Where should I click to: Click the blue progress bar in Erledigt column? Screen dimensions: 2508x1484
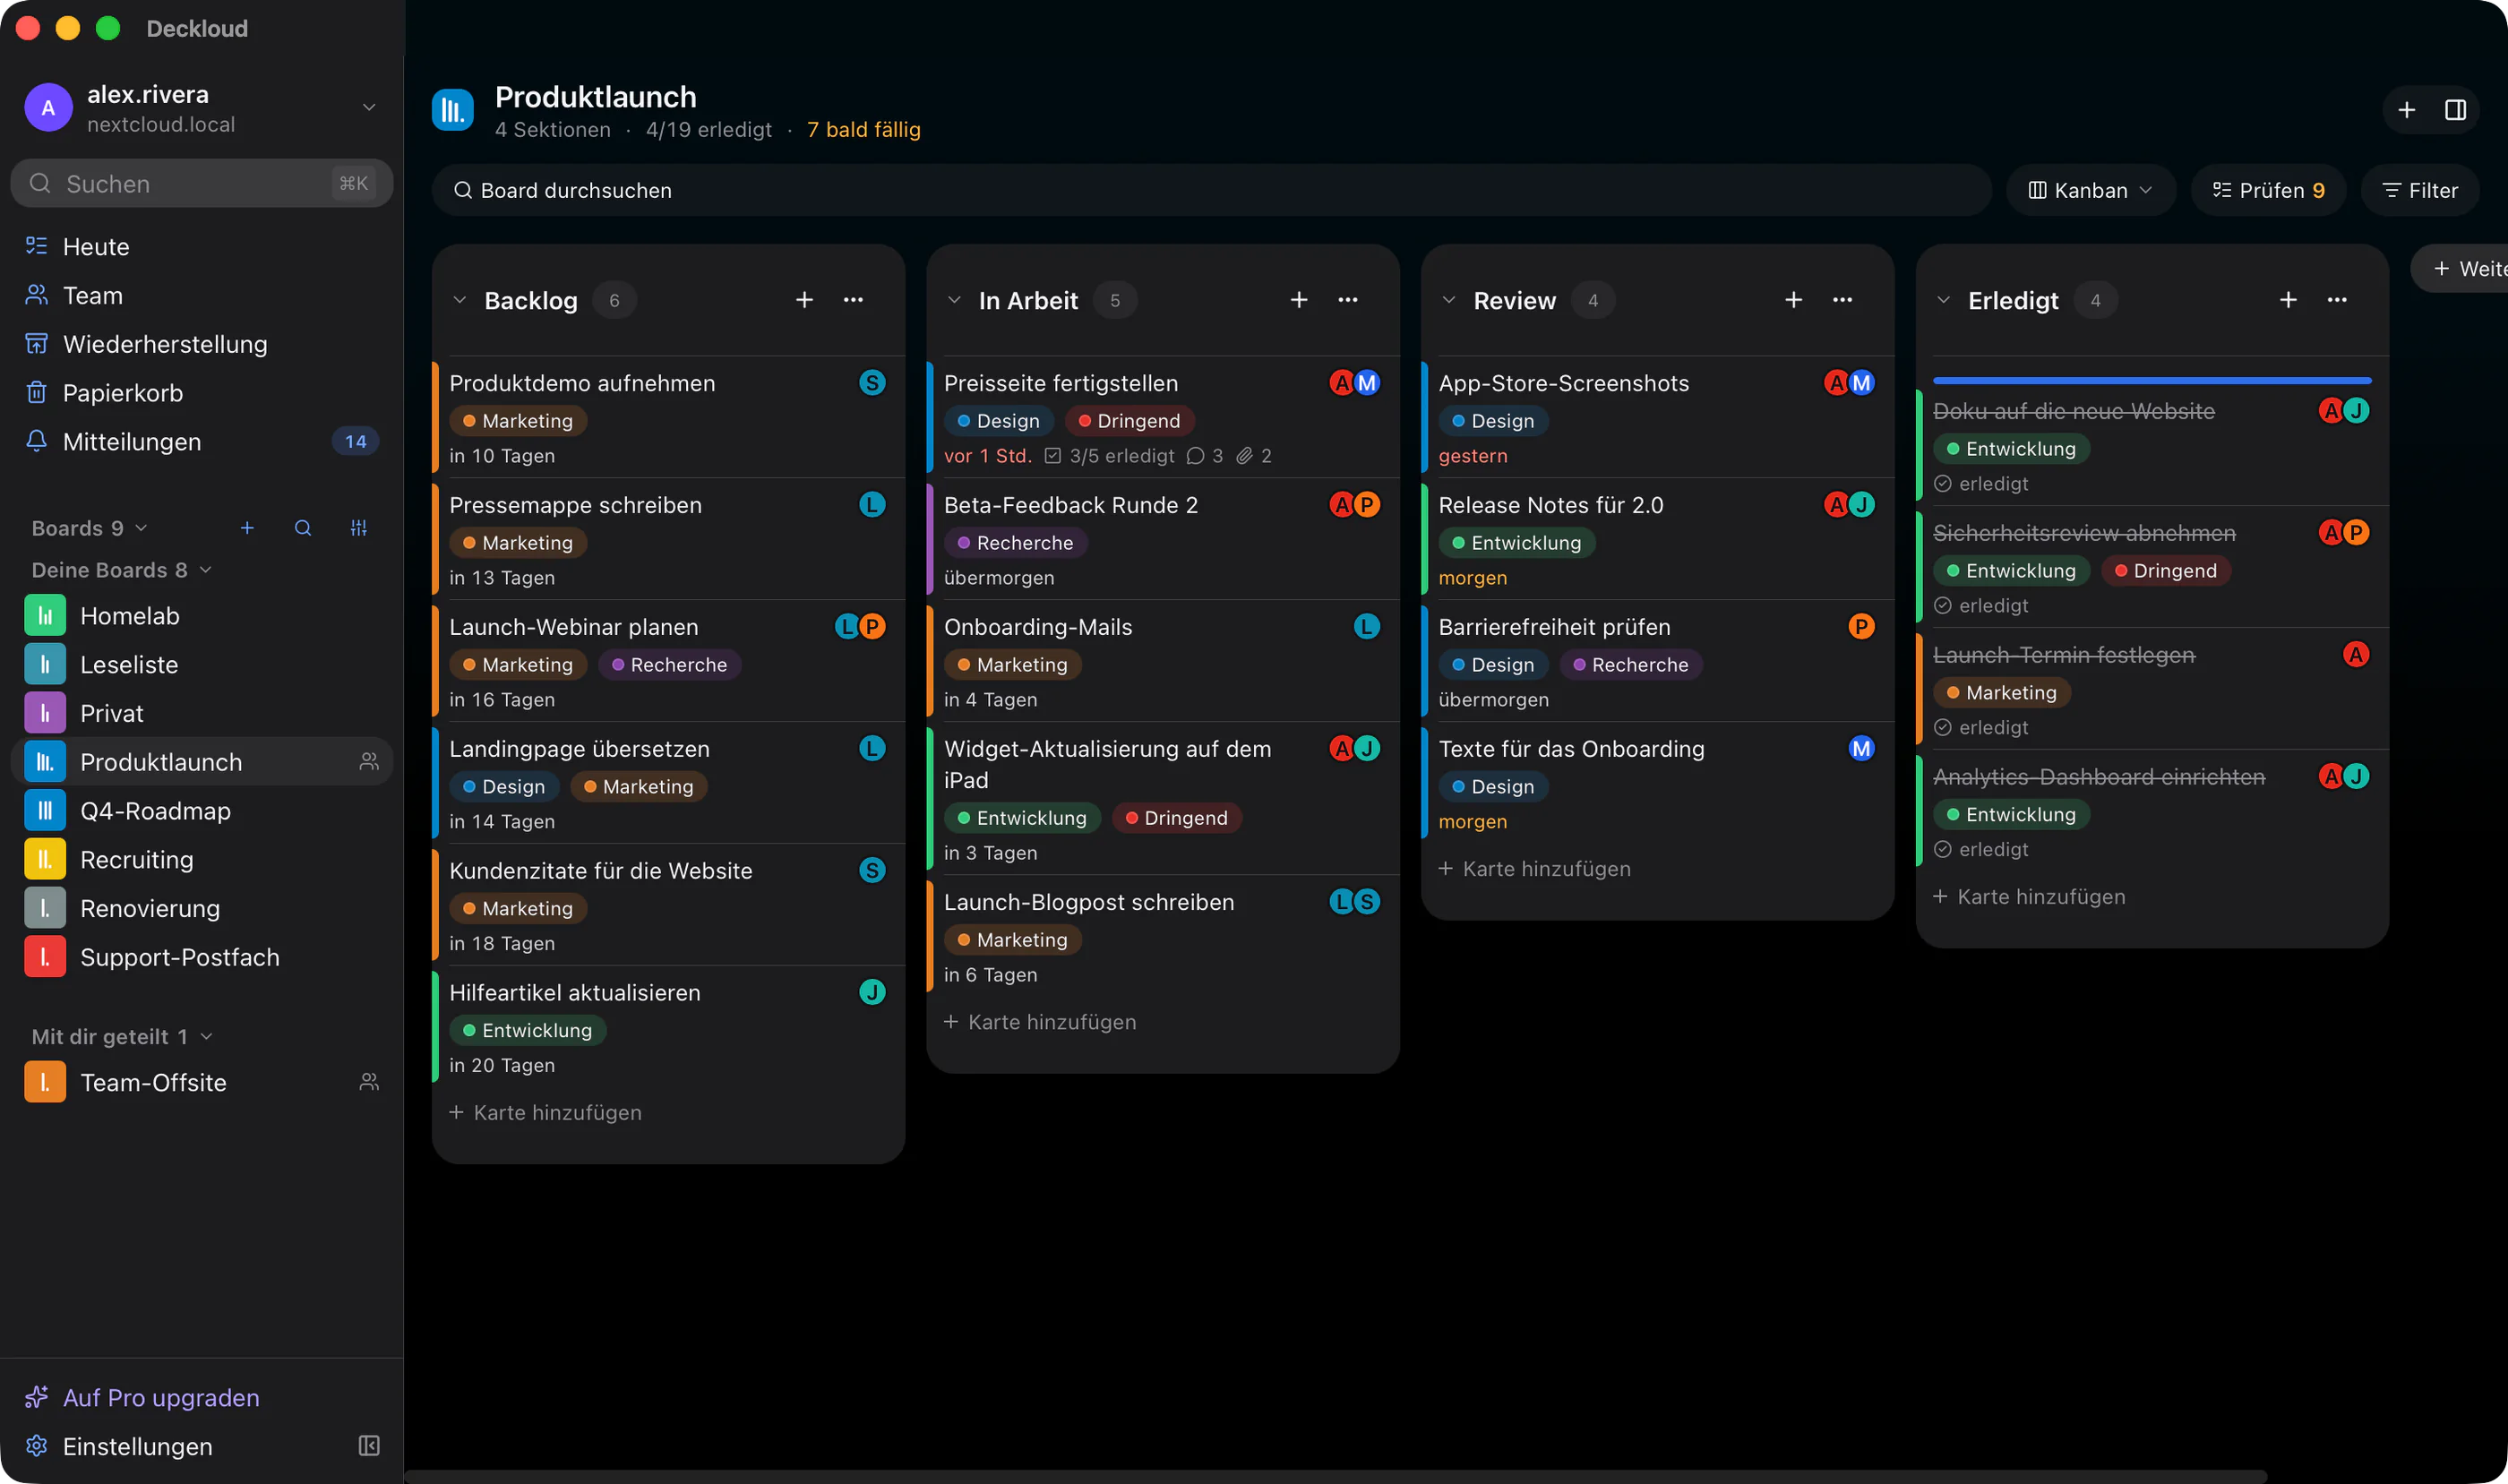click(x=2152, y=381)
